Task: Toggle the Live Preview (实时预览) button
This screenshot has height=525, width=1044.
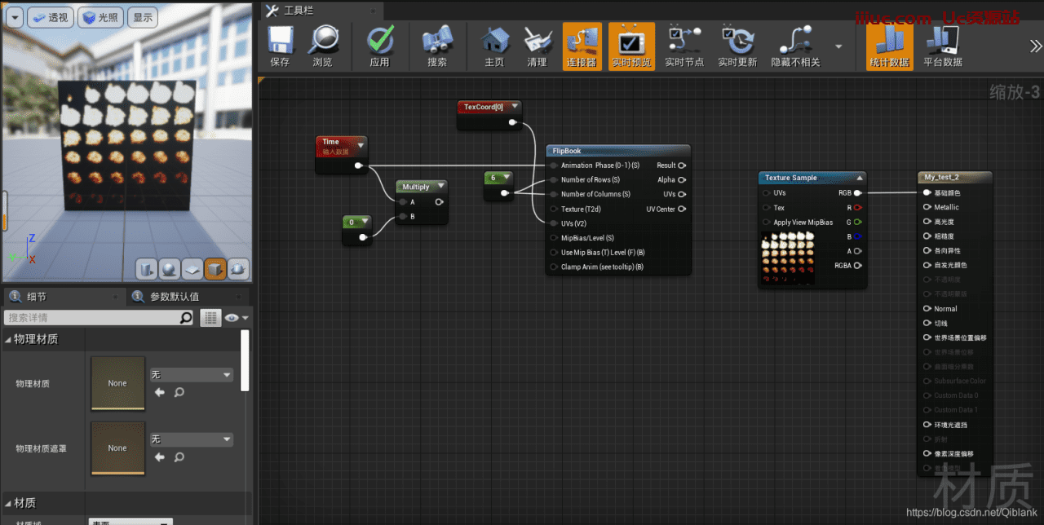Action: 631,46
